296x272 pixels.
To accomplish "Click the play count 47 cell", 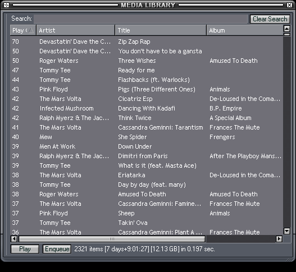I will click(x=16, y=70).
